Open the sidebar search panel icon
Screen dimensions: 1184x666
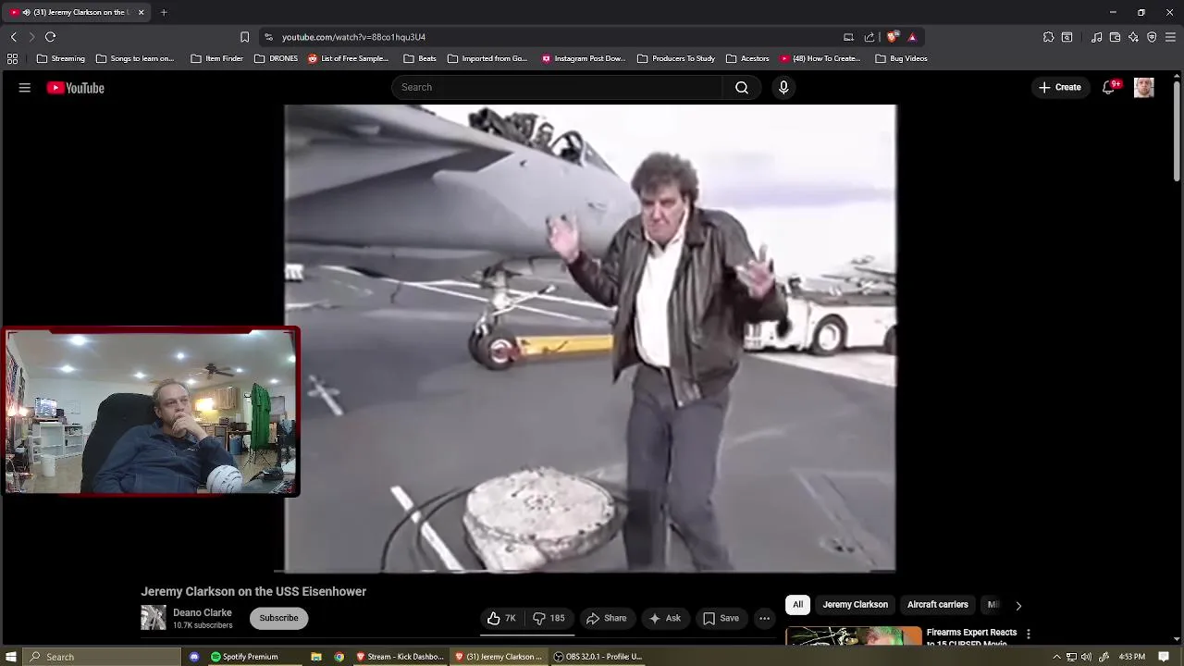pos(1067,37)
